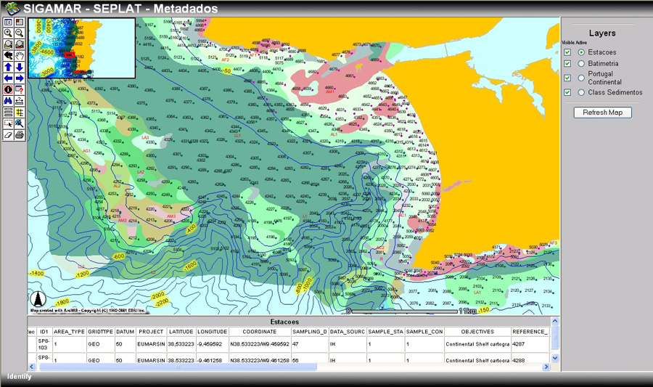Select the Pan hand tool
The width and height of the screenshot is (653, 387).
click(x=20, y=55)
